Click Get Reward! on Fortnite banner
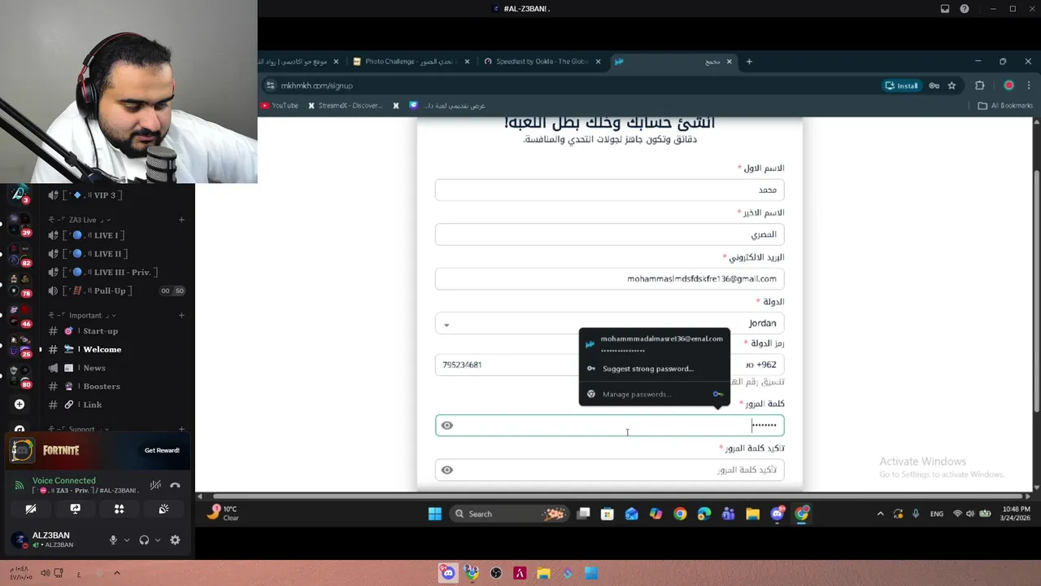This screenshot has width=1041, height=586. point(162,450)
